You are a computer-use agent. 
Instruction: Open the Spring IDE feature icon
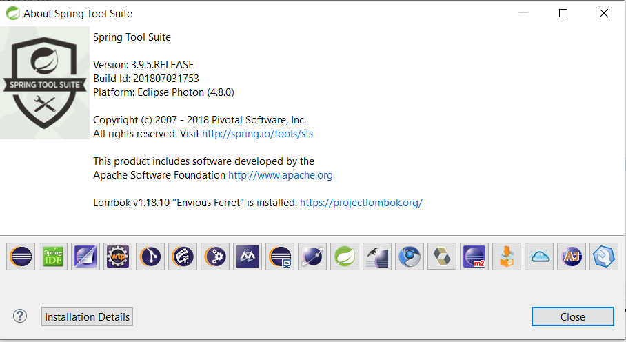pyautogui.click(x=53, y=256)
